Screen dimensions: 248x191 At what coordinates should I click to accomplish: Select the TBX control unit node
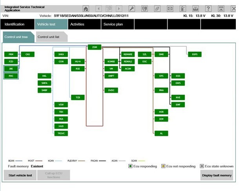(x=61, y=112)
